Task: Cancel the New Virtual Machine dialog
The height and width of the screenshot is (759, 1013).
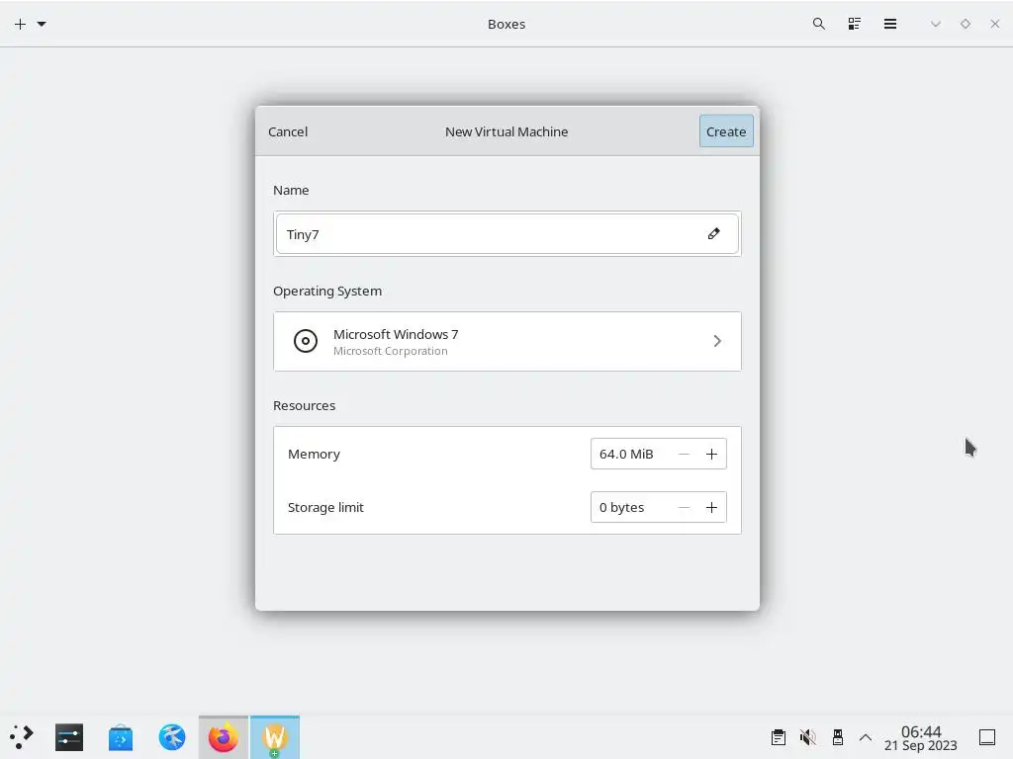Action: [288, 131]
